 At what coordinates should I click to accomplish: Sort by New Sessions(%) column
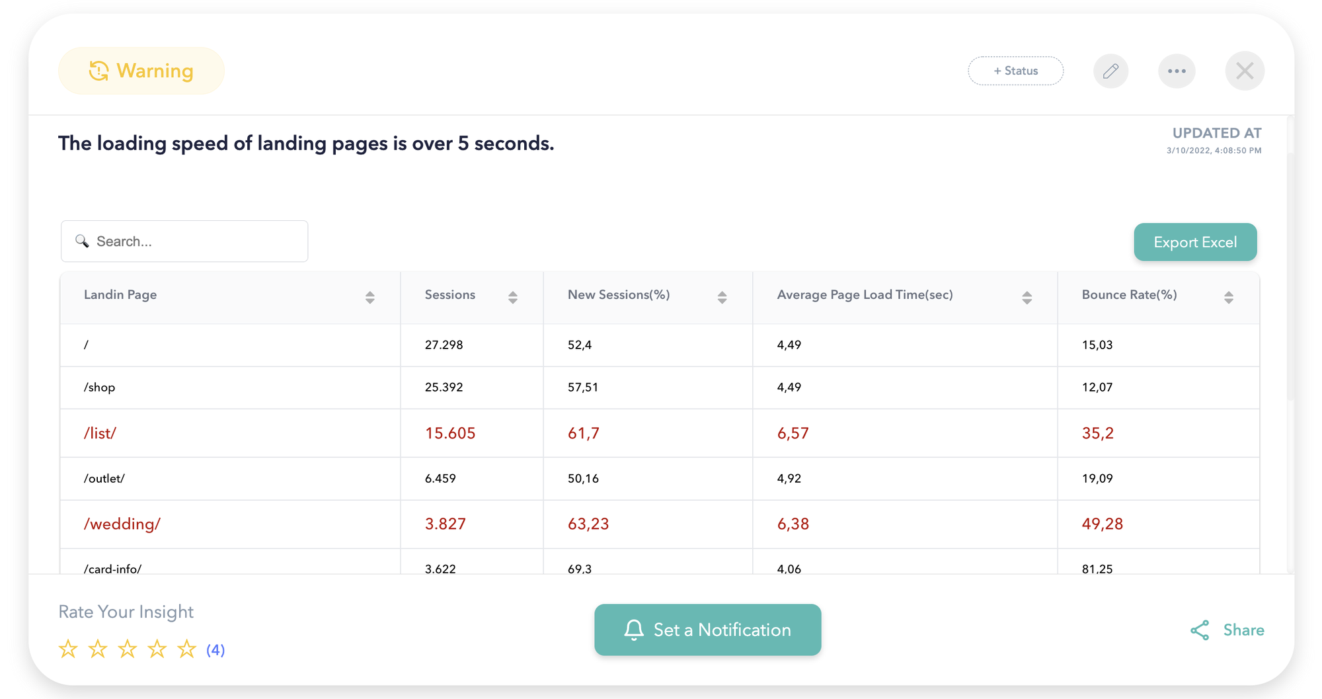click(722, 298)
